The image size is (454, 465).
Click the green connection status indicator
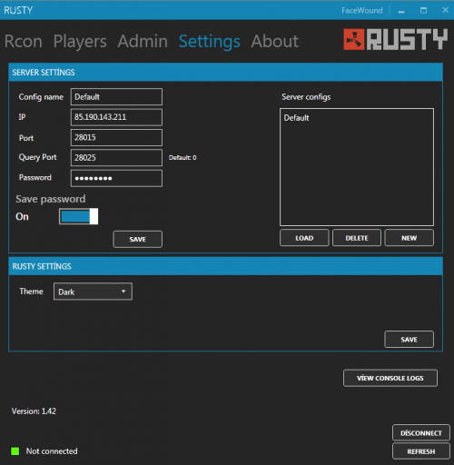coord(15,451)
